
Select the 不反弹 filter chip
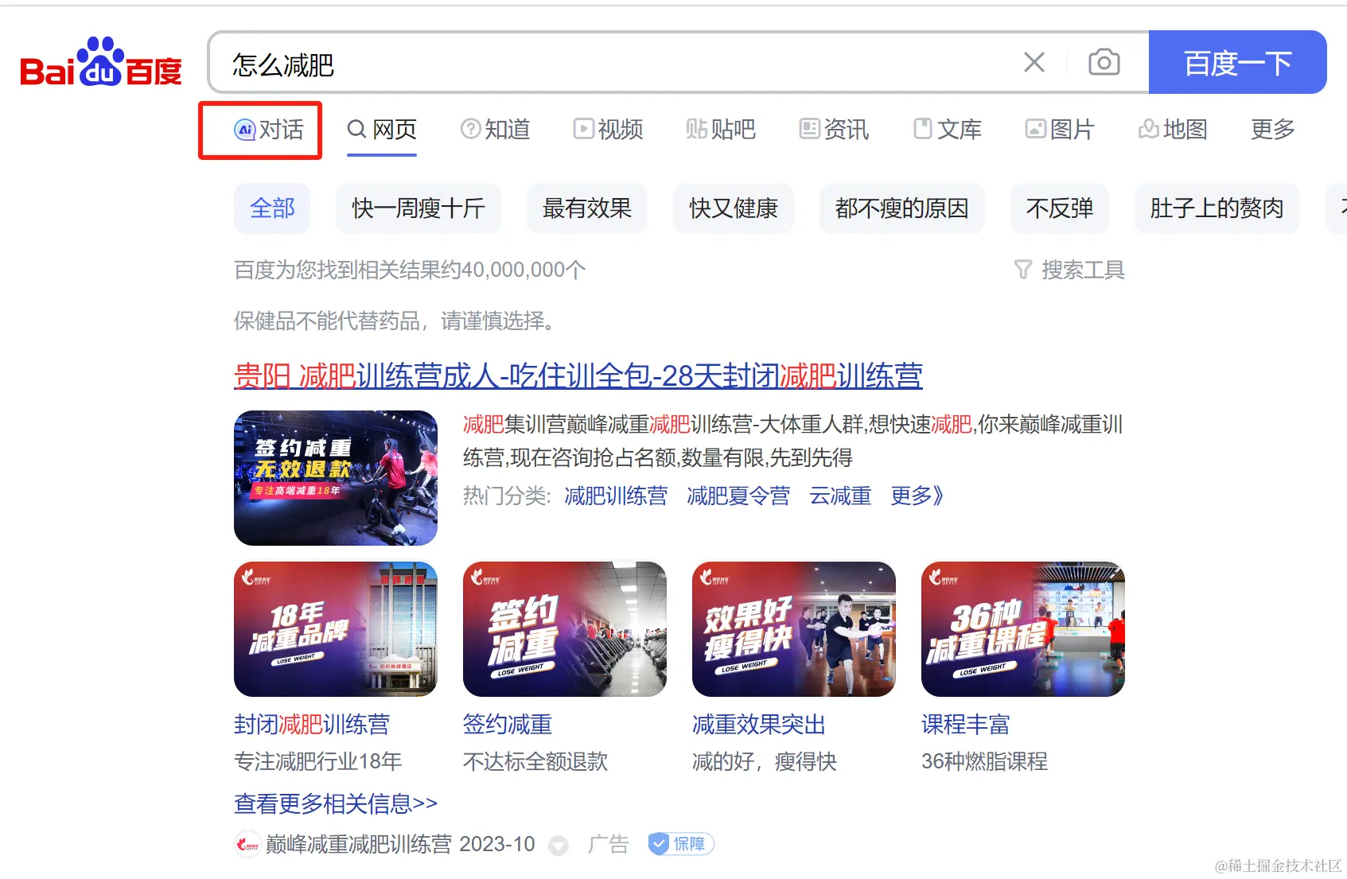[1059, 208]
